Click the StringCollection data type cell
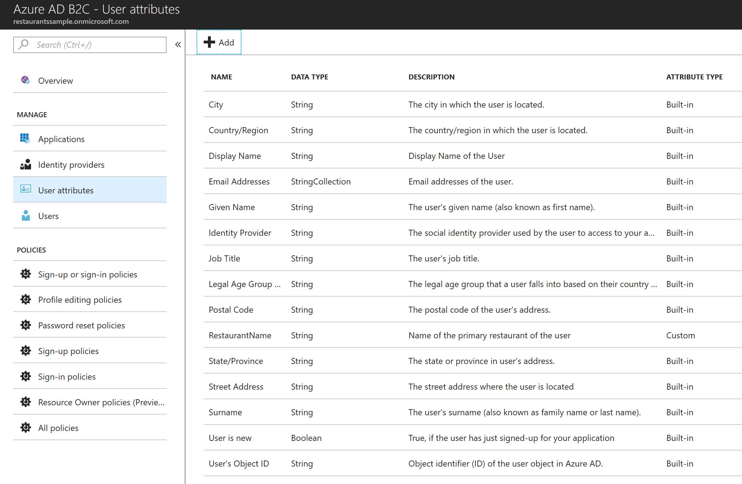Screen dimensions: 742x484 click(x=321, y=181)
